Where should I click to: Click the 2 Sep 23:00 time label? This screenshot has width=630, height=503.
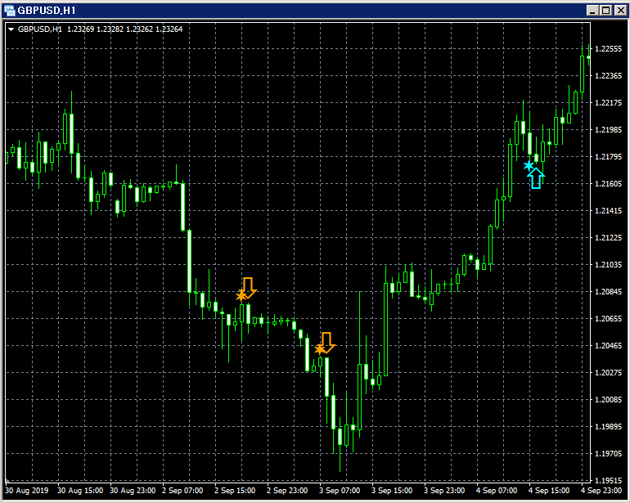pos(287,491)
